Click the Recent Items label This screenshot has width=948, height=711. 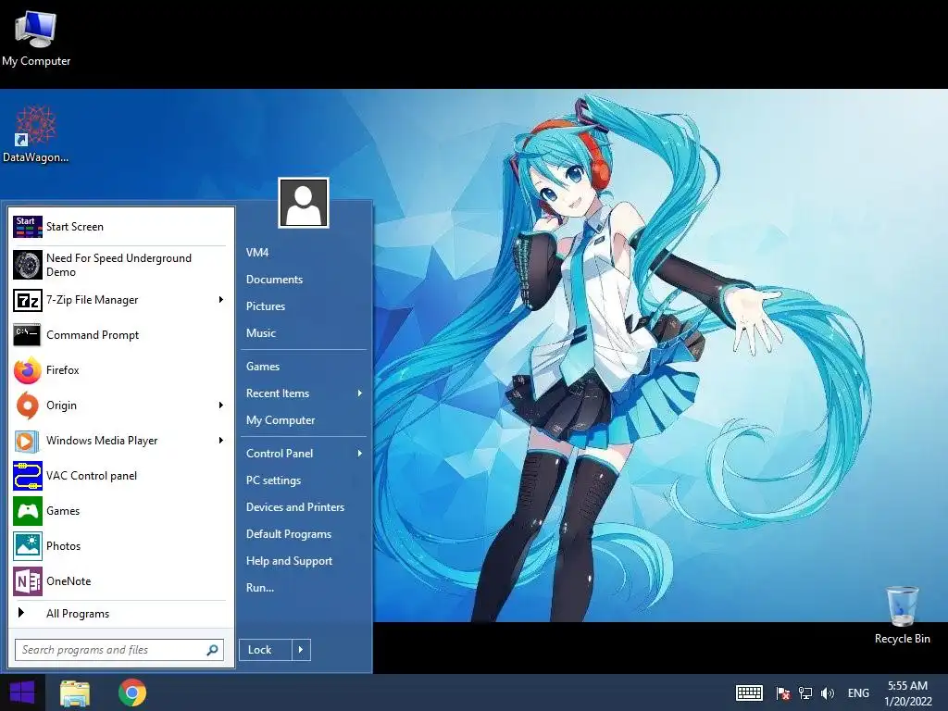point(278,393)
